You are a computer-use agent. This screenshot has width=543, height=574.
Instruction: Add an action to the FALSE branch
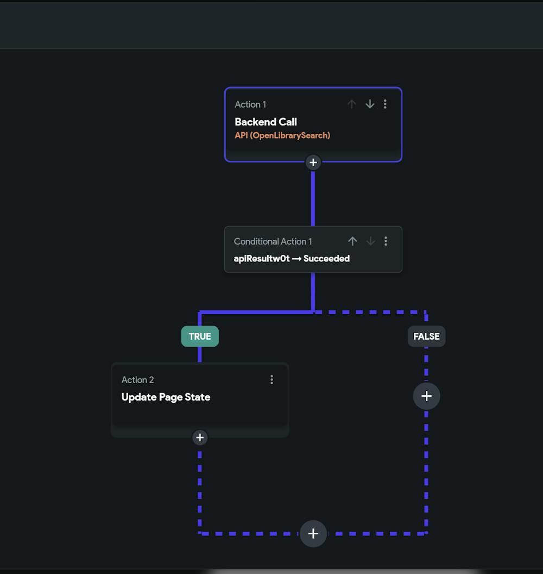tap(426, 396)
